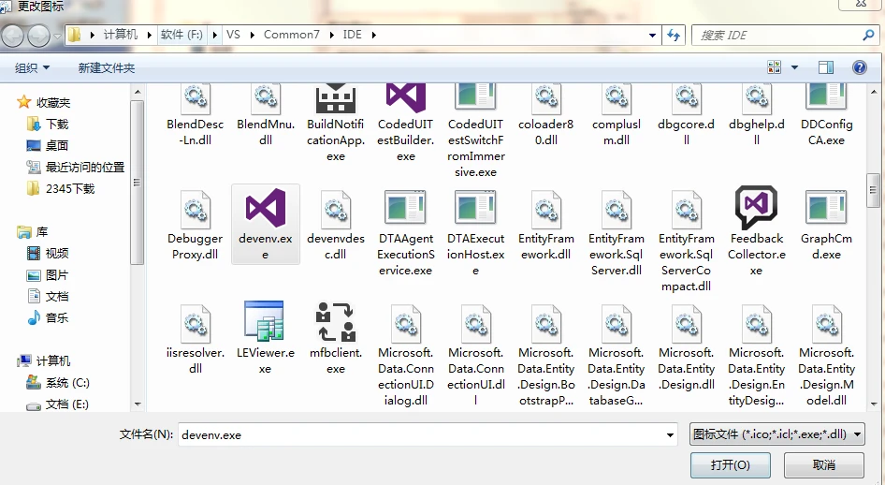Expand the 文件名 combo box arrow
The height and width of the screenshot is (485, 885).
click(670, 434)
